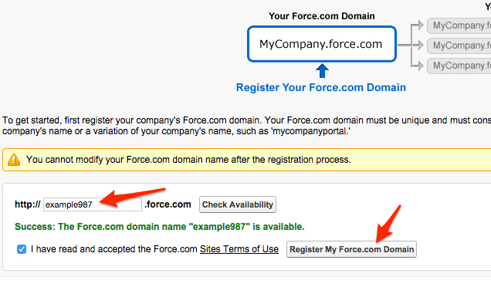
Task: Click the middle gray branching arrow
Action: (413, 45)
